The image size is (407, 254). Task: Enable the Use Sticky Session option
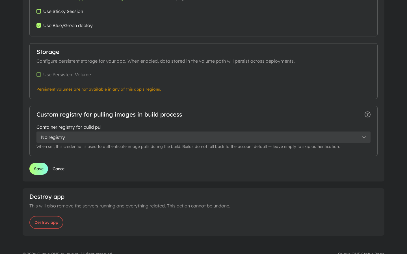pos(39,11)
